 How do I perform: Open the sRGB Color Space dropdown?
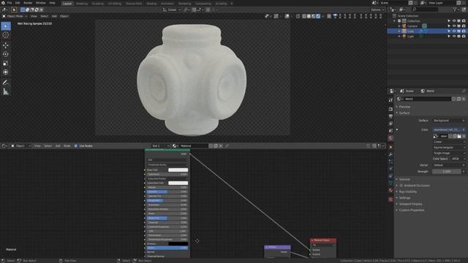coord(458,159)
